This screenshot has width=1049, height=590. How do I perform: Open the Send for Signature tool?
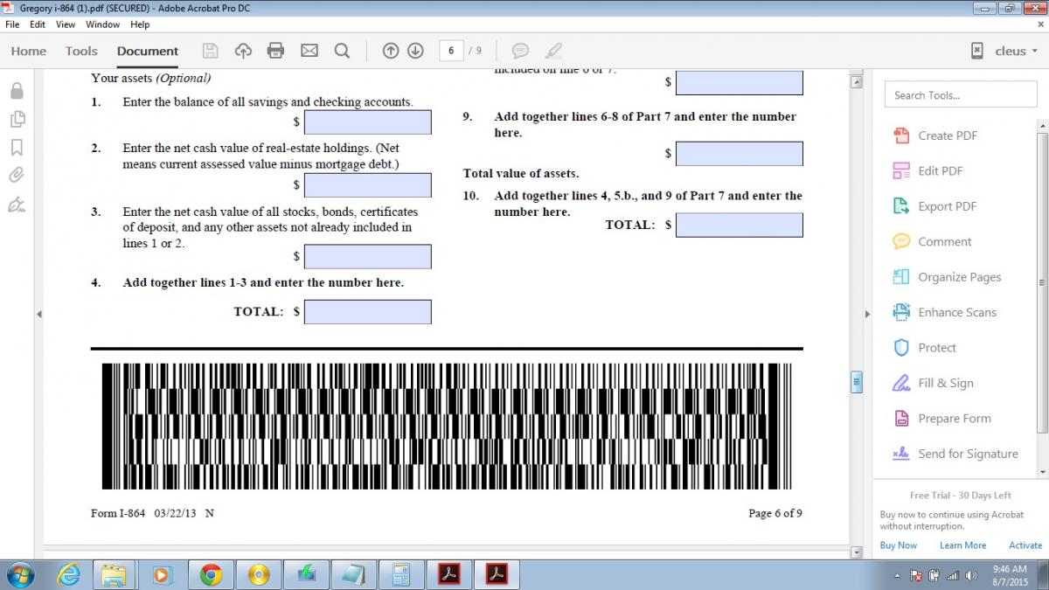click(954, 454)
